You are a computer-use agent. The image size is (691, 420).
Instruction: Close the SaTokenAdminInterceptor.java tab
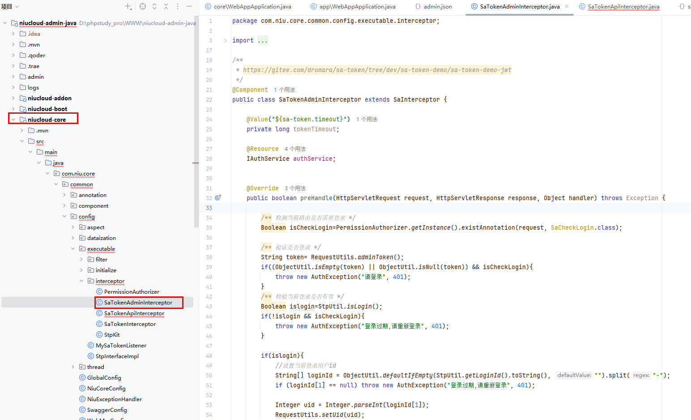pyautogui.click(x=567, y=6)
